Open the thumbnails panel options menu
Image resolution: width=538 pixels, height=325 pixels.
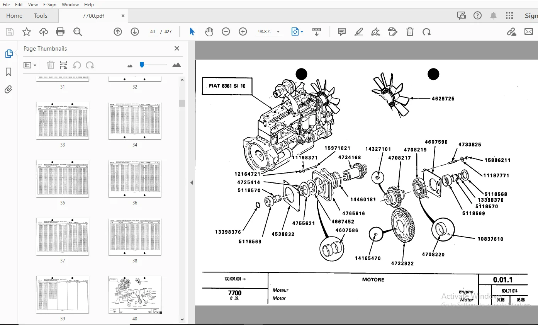tap(30, 65)
